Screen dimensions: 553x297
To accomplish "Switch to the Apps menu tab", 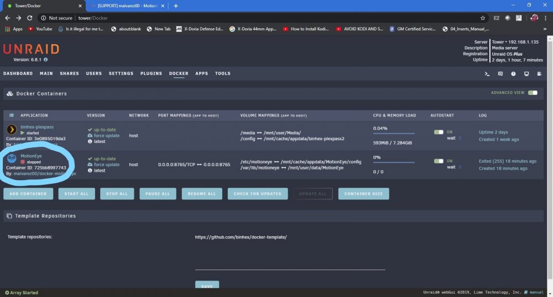I will tap(202, 73).
